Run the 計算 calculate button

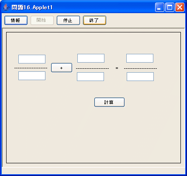[x=109, y=102]
